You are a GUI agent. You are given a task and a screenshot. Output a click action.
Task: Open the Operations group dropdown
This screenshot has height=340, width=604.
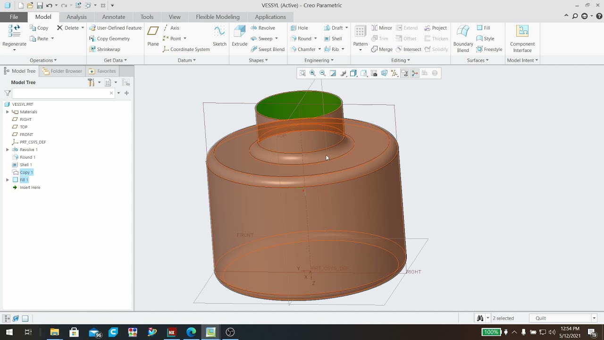point(43,60)
